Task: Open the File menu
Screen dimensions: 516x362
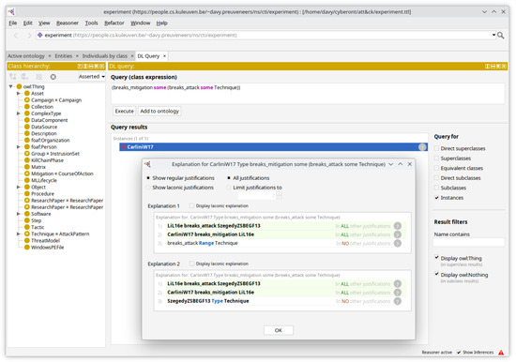Action: [13, 23]
